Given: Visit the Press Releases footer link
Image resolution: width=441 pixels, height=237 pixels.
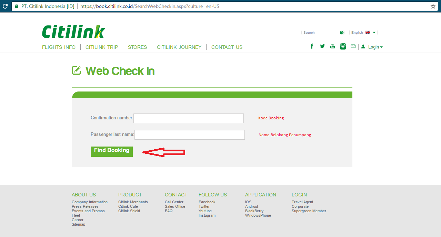Looking at the screenshot, I should pos(85,206).
